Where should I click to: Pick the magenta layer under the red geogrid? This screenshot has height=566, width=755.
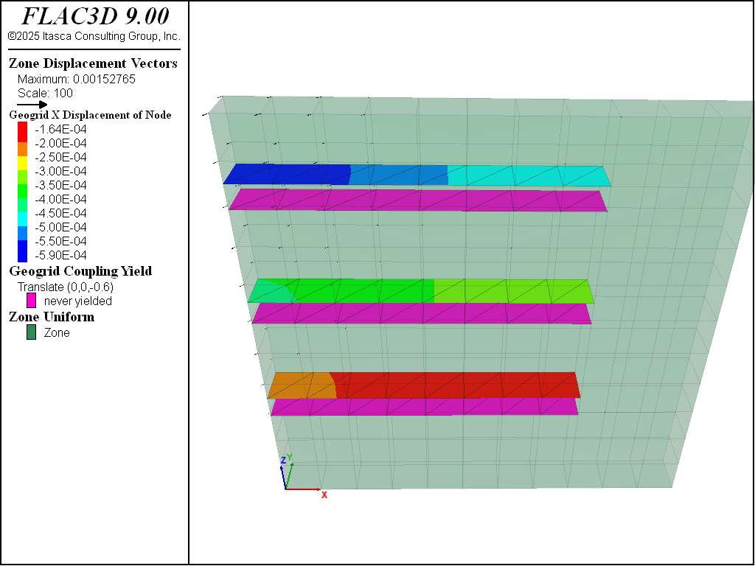[x=424, y=407]
